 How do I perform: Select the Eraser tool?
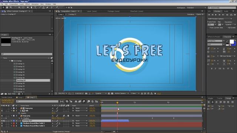47,7
